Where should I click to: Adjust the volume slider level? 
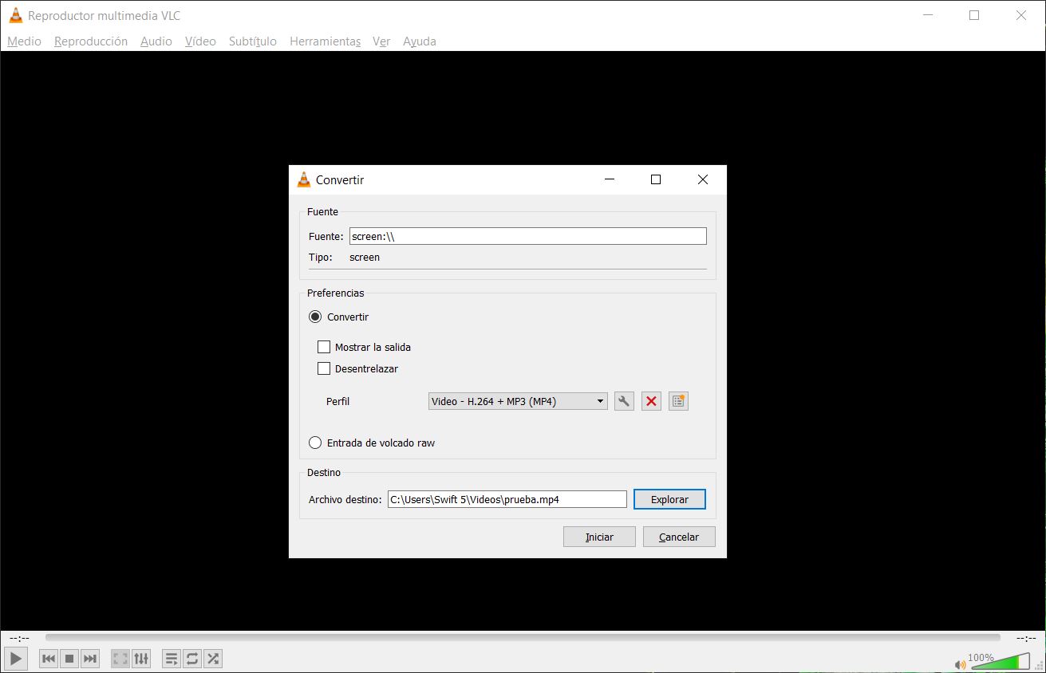[1000, 662]
